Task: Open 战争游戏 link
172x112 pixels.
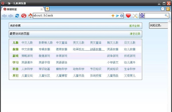Action: coord(113,56)
